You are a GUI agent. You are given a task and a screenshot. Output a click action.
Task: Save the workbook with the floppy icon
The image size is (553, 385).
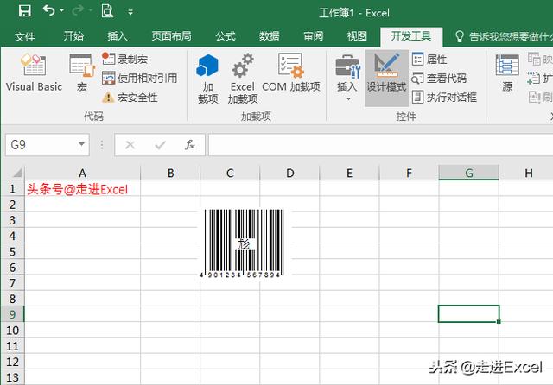coord(24,11)
